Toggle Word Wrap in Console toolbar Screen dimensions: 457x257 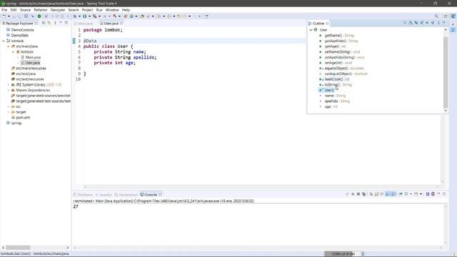tap(382, 194)
